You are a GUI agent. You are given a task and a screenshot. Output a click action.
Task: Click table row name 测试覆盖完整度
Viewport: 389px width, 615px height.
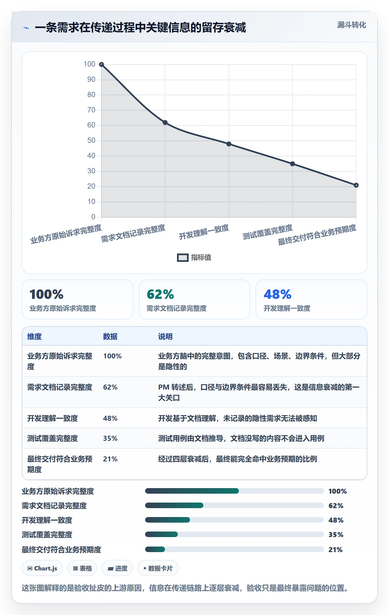pyautogui.click(x=53, y=438)
